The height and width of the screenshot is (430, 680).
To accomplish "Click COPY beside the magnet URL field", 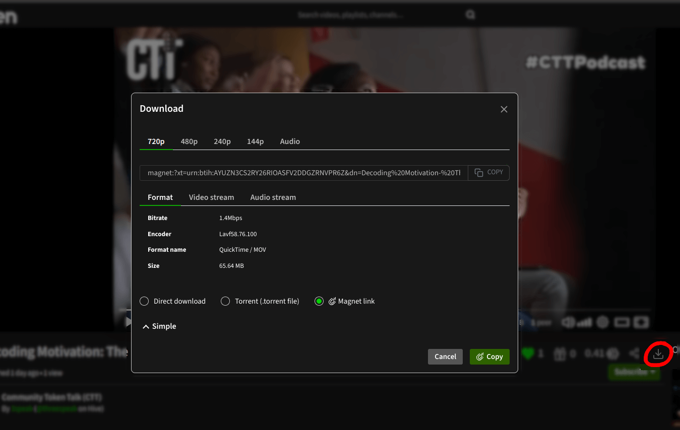I will (489, 173).
